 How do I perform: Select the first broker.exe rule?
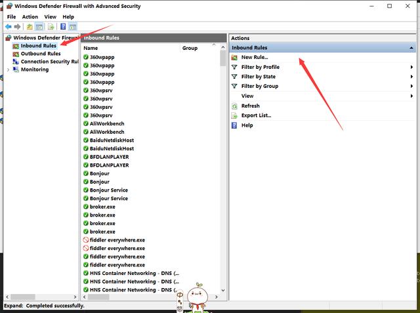[102, 207]
